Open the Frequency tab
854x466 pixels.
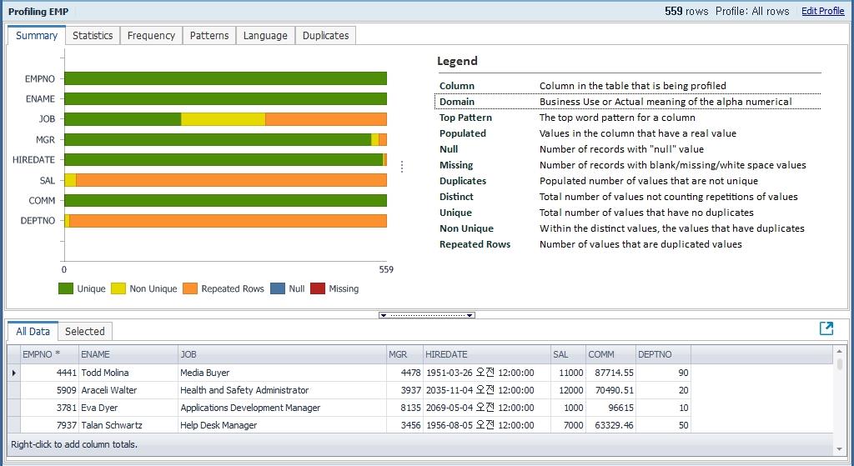[x=151, y=36]
